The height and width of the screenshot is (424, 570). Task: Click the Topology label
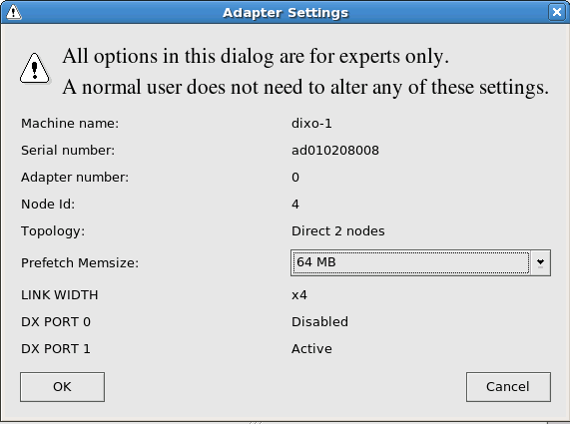click(53, 231)
